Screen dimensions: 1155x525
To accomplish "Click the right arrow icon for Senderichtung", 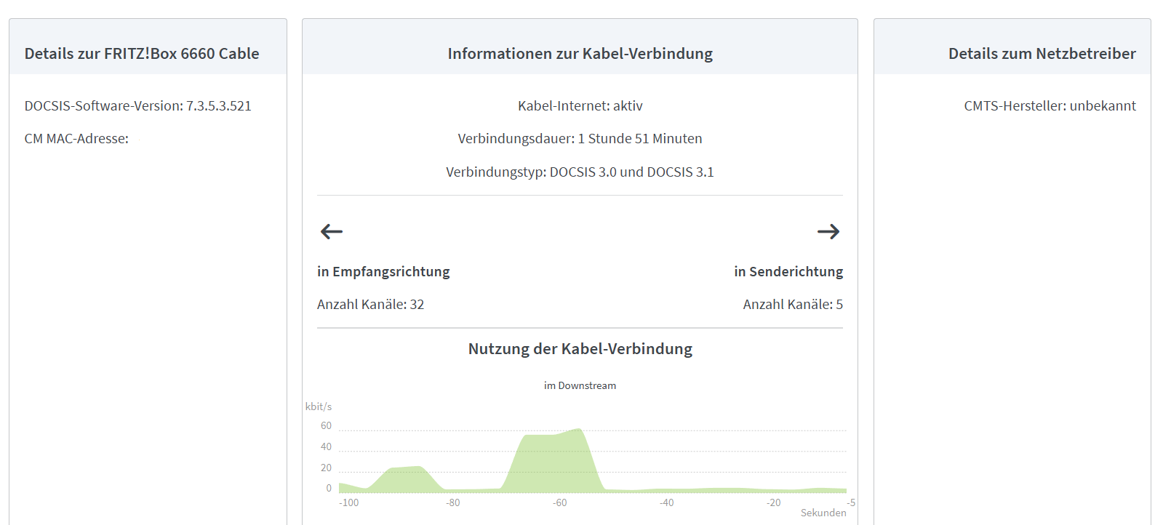I will 828,231.
